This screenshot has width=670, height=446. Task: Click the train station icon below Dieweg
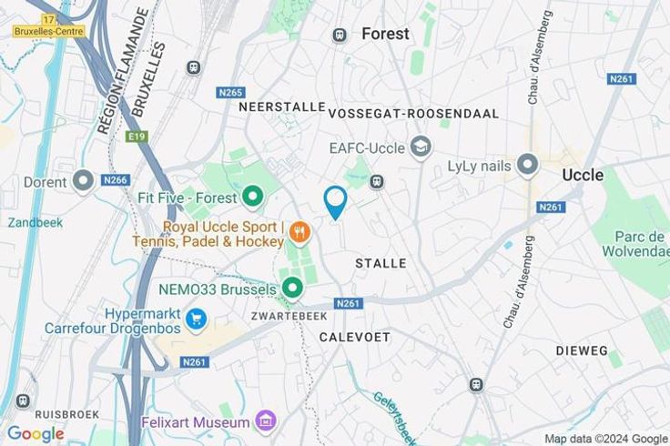pos(476,385)
